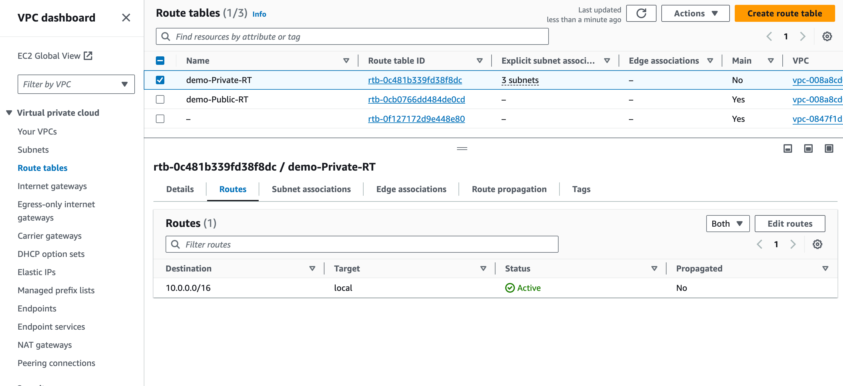Click the 3 subnets link
Viewport: 843px width, 386px height.
coord(520,80)
